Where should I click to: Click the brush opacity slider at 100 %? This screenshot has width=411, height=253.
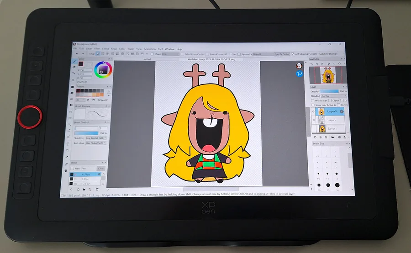[86, 133]
